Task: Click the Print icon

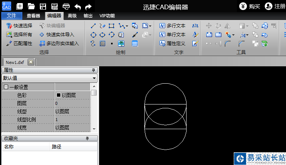Action: (x=66, y=7)
